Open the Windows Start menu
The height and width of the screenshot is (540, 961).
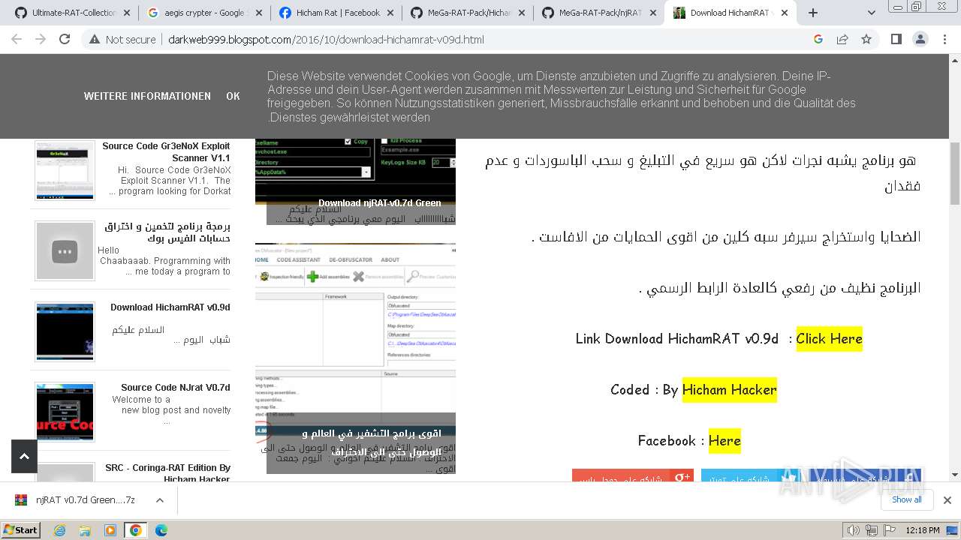20,529
